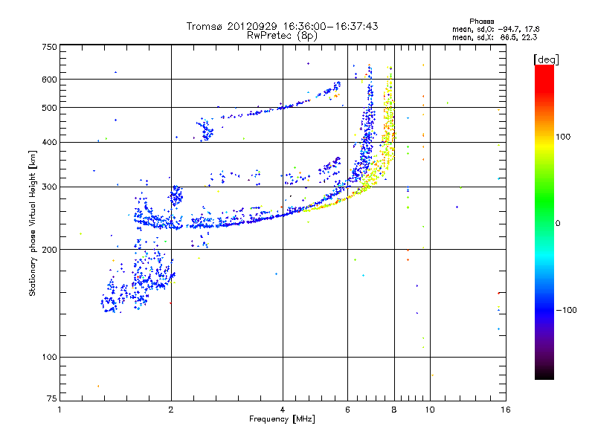Click the x-axis label '16'
This screenshot has width=595, height=446.
[506, 410]
